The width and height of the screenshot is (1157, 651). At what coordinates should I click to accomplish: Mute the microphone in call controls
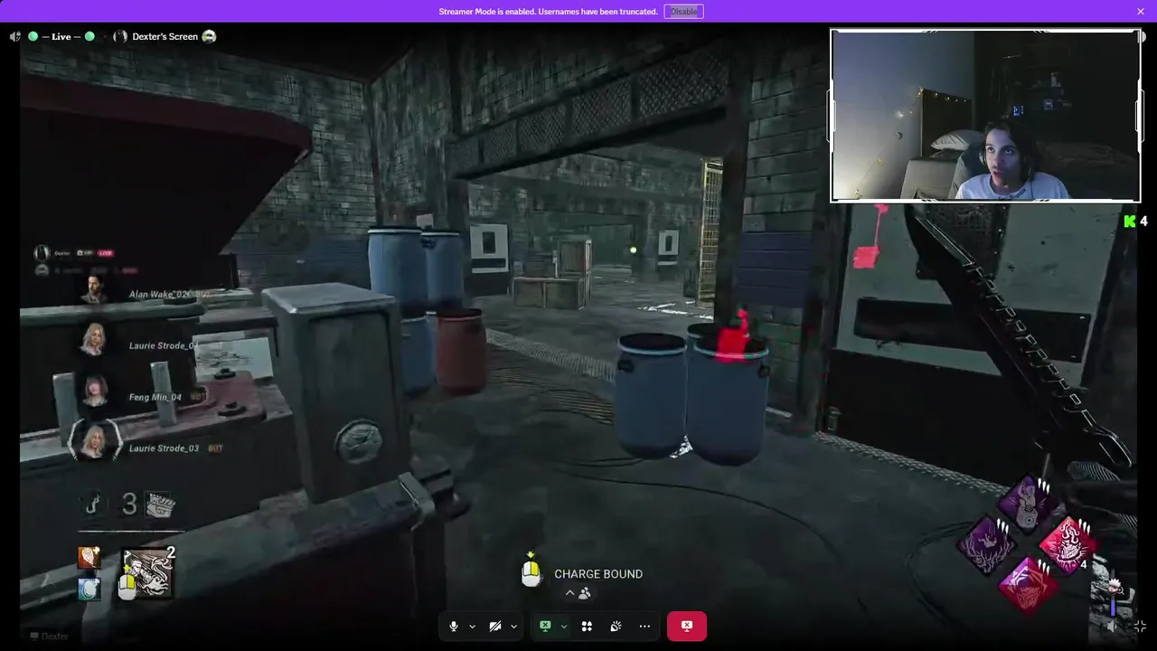click(454, 626)
